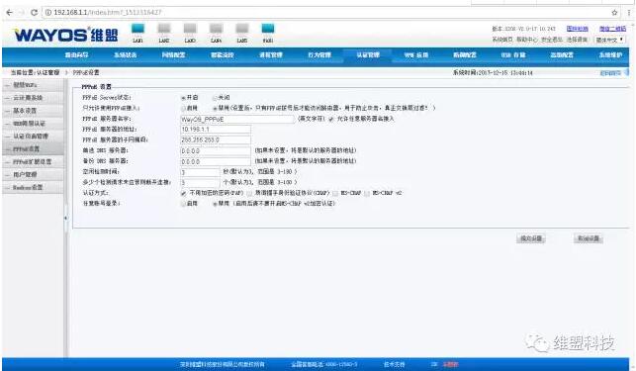Click the LAN1 port status icon
The image size is (636, 371).
click(137, 29)
